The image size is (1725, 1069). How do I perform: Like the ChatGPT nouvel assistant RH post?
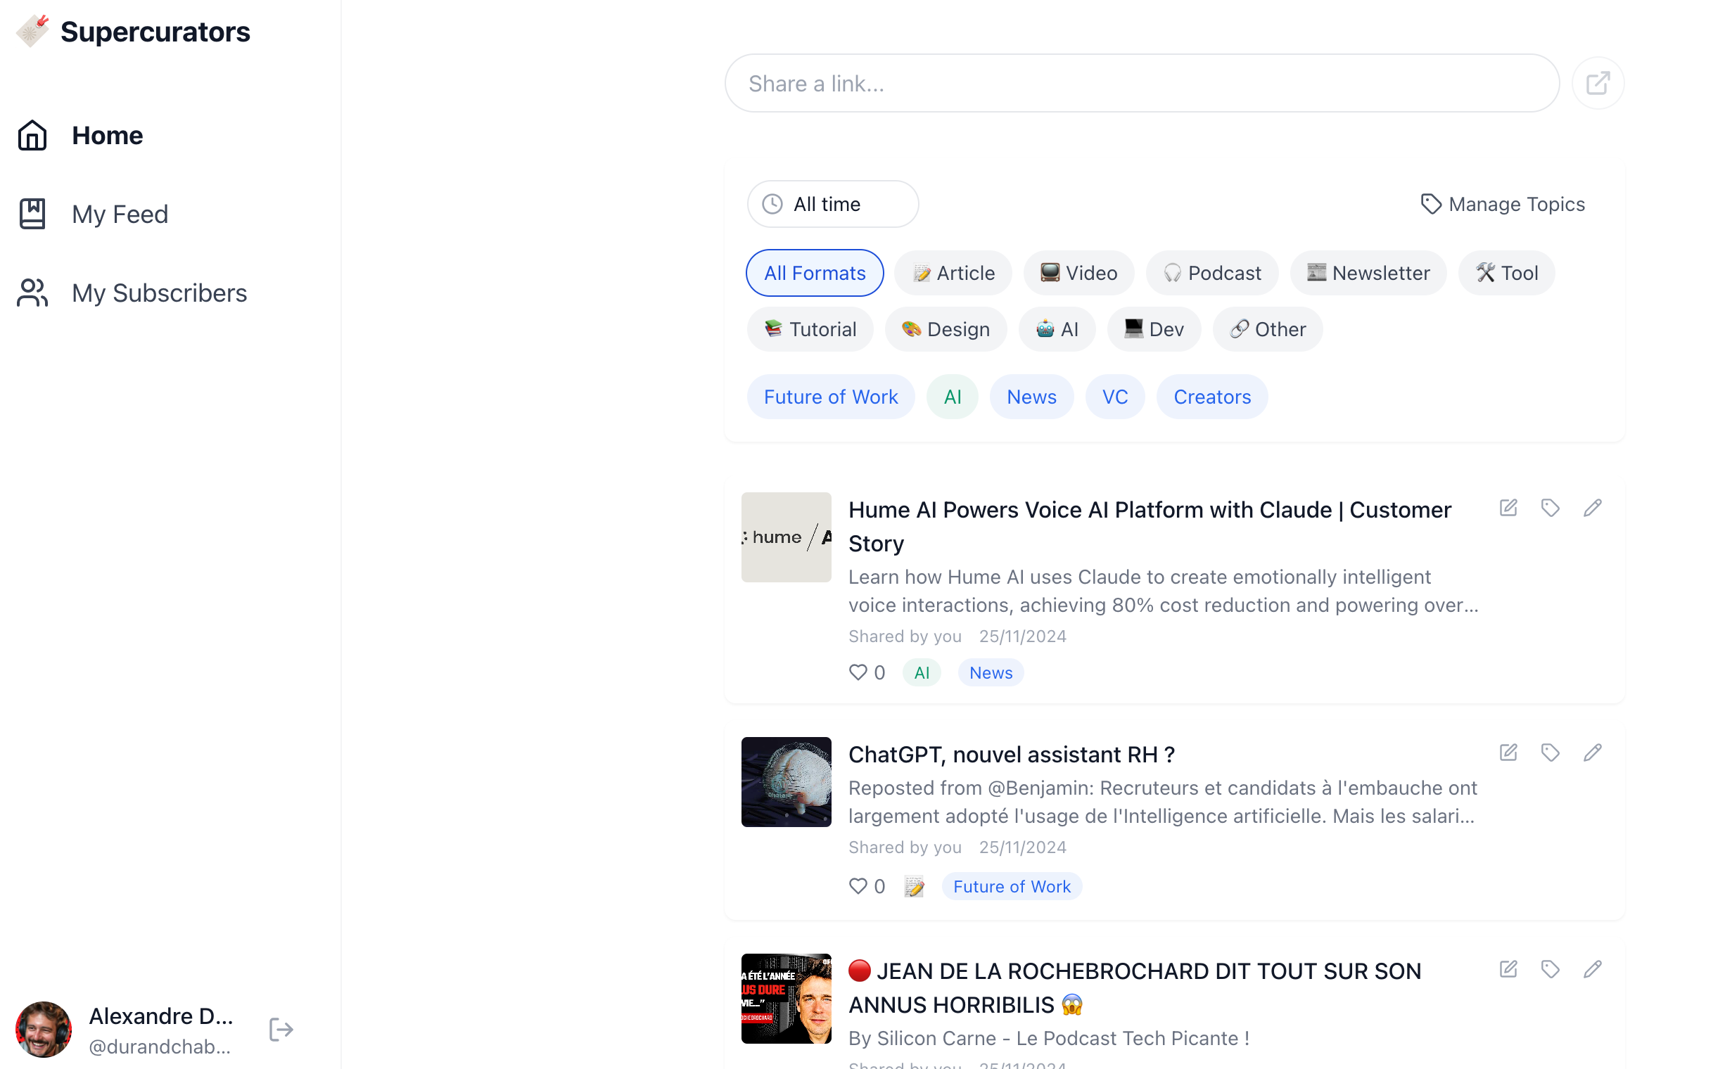[857, 886]
